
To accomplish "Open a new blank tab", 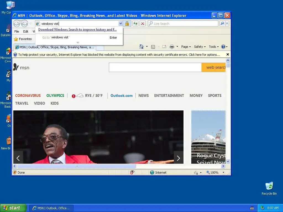I will [100, 48].
